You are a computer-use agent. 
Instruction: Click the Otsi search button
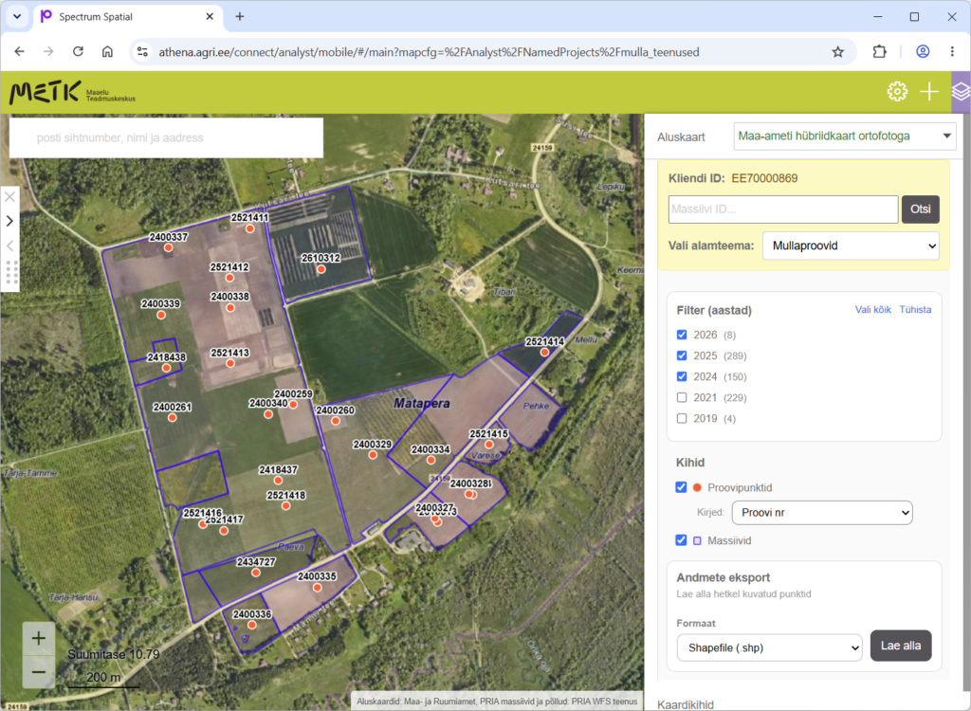(920, 210)
